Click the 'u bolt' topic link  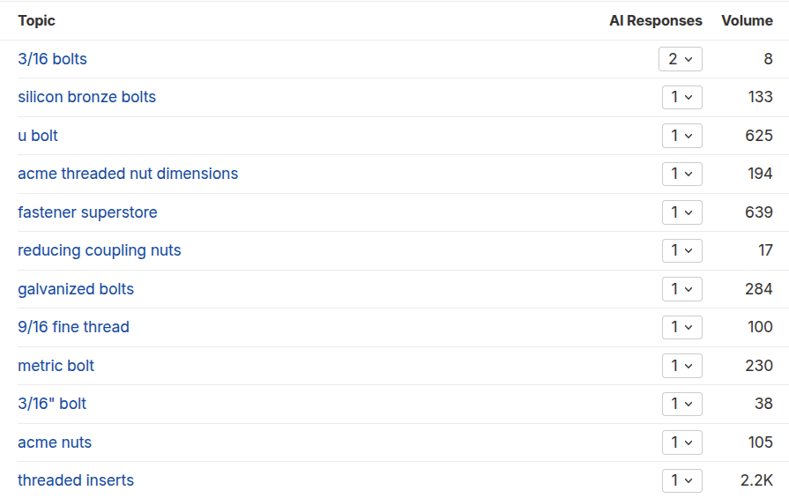(38, 136)
